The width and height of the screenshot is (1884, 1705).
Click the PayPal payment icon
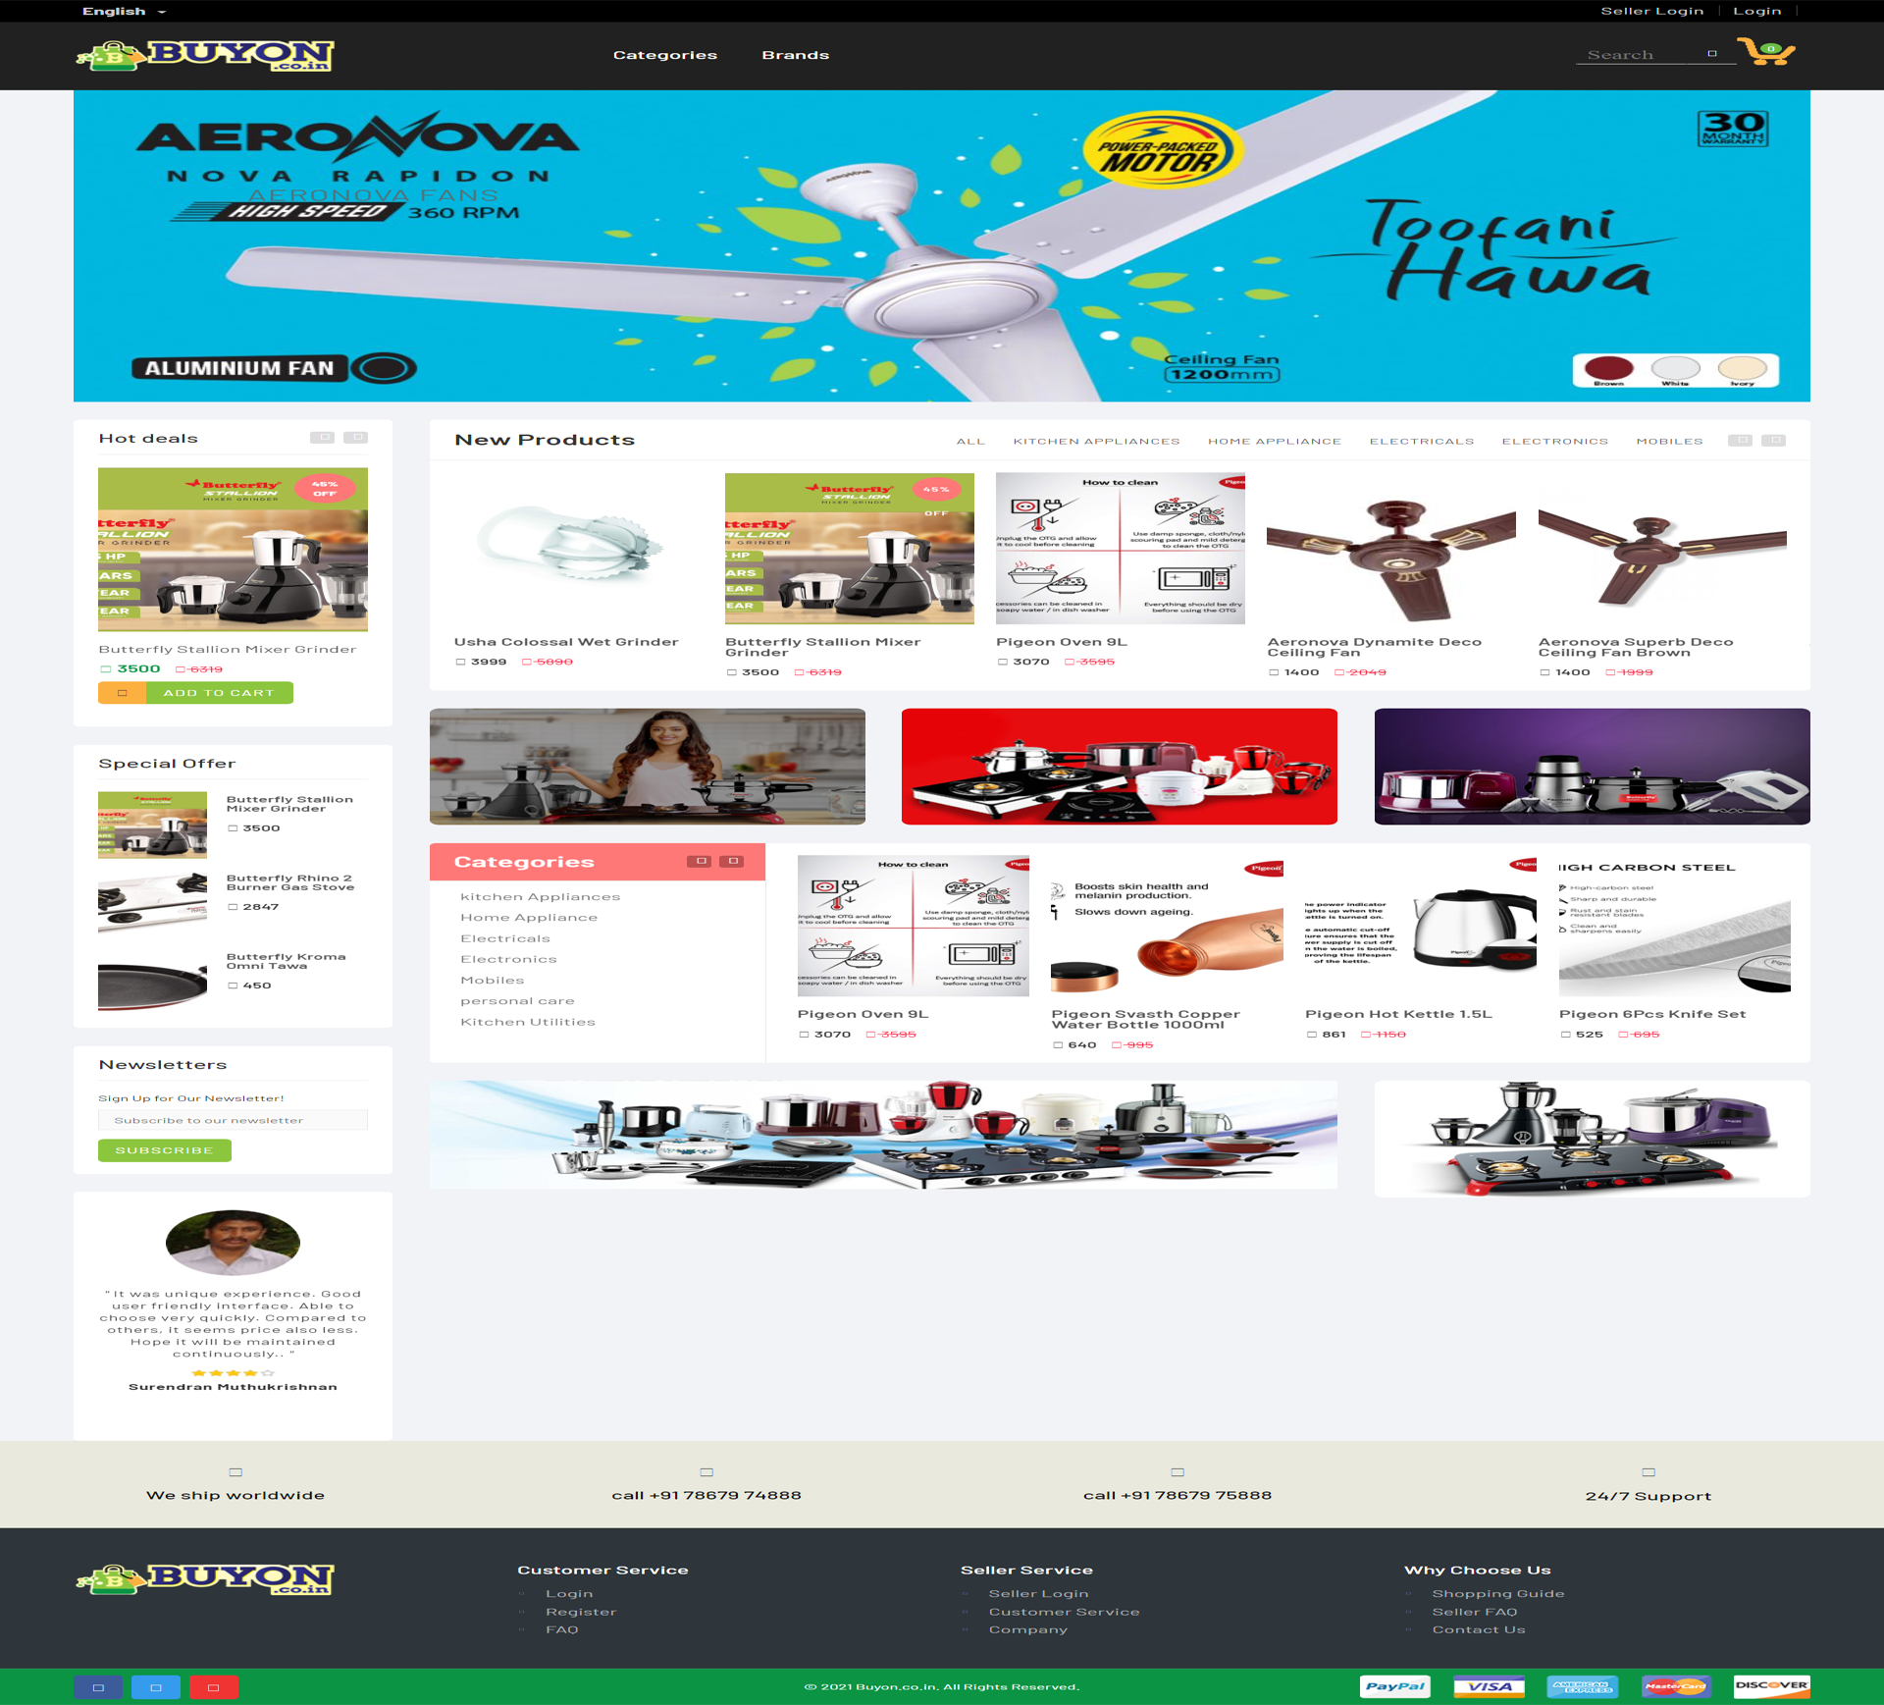pos(1395,1686)
